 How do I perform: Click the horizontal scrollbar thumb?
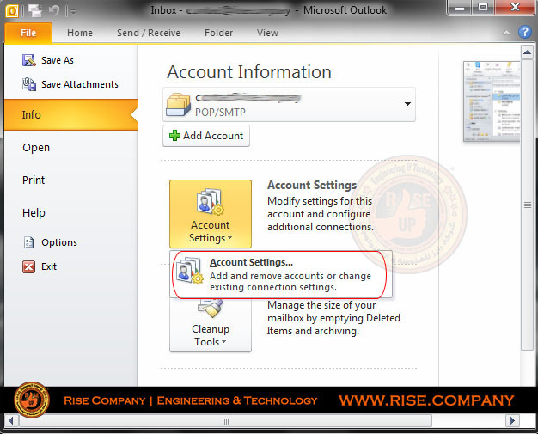225,421
